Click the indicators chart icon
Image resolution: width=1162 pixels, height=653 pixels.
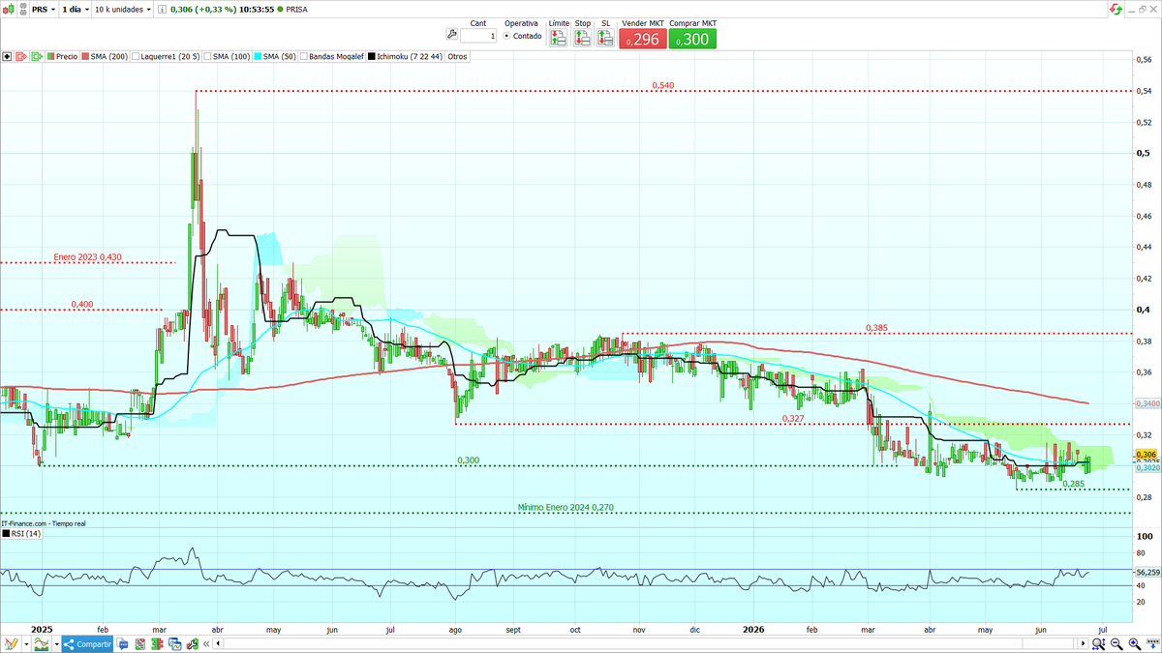point(42,643)
